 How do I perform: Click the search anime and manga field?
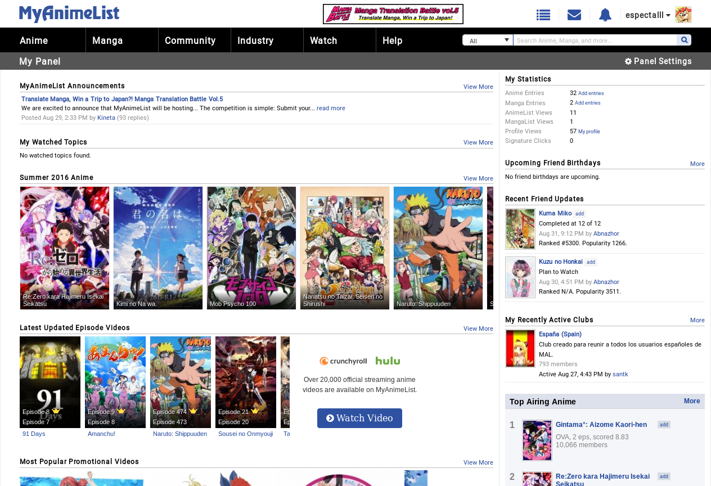click(x=595, y=40)
